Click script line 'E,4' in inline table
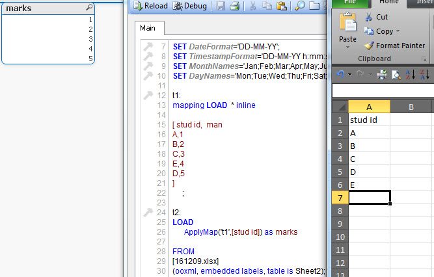Viewport: 434px width, 277px height. [x=178, y=164]
